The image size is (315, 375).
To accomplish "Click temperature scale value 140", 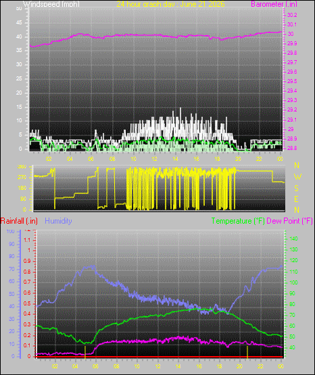I will pos(294,239).
